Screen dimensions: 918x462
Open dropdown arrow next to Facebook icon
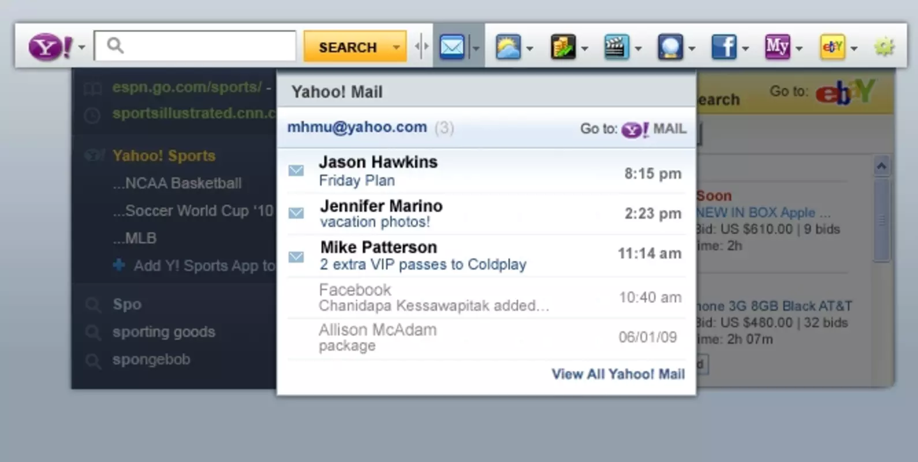point(745,49)
